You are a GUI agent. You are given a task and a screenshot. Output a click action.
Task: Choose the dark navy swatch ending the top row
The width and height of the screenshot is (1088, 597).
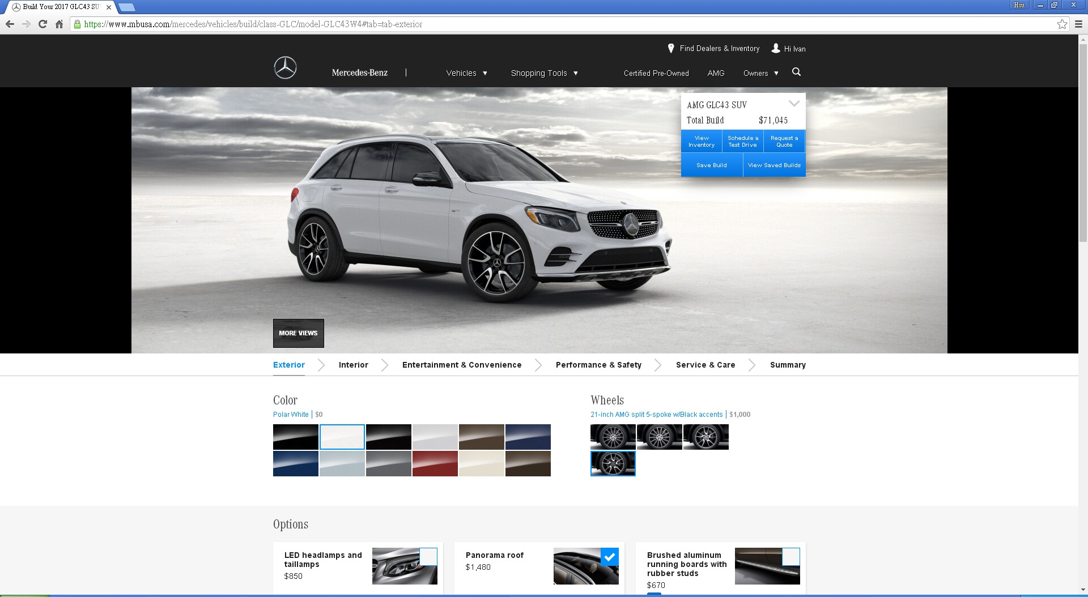[x=528, y=437]
